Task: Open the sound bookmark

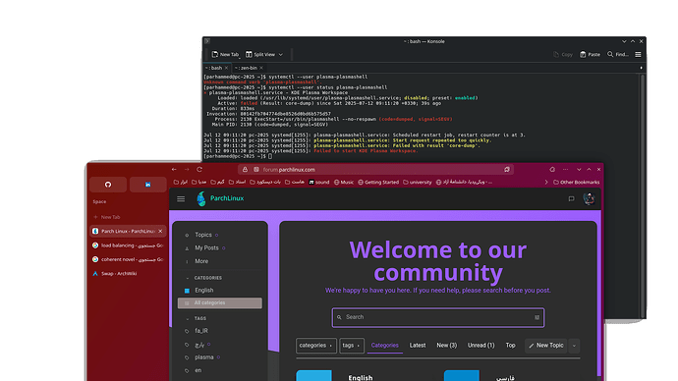Action: tap(319, 183)
